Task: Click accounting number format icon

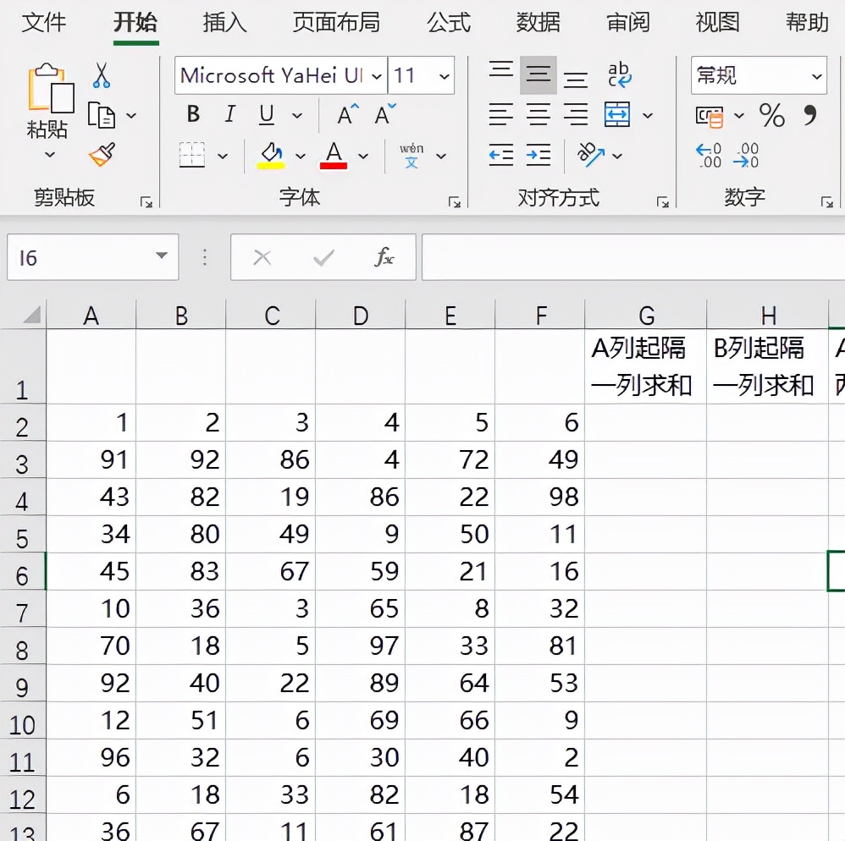Action: (x=710, y=116)
